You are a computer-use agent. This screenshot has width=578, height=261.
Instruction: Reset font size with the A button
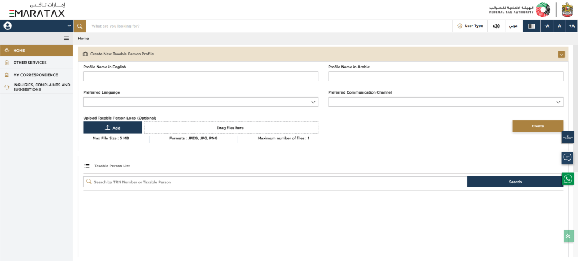(559, 26)
